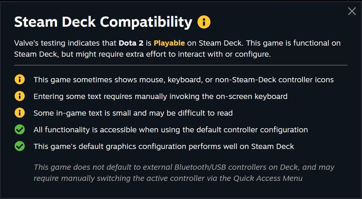Click info icon for on-screen keyboard warning
The height and width of the screenshot is (199, 362).
pyautogui.click(x=20, y=96)
